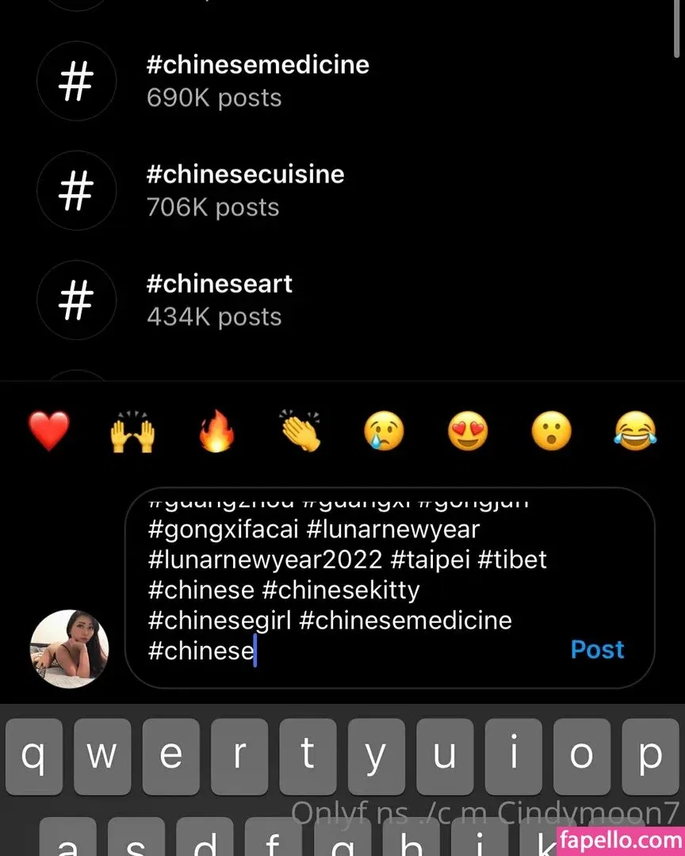The width and height of the screenshot is (685, 856).
Task: Tap the raised hands emoji
Action: (x=132, y=433)
